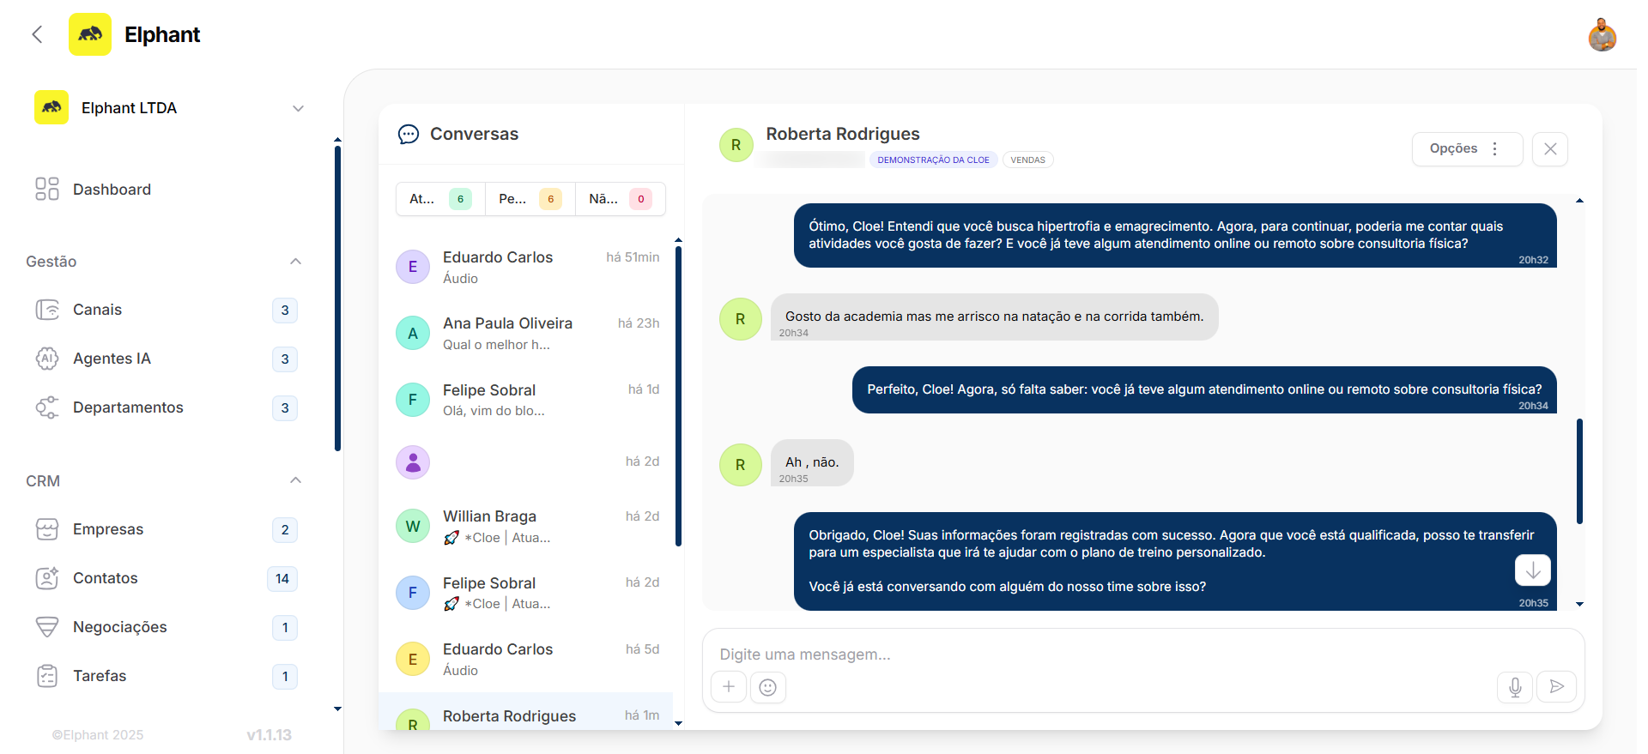The image size is (1648, 754).
Task: Click the Departamentos icon
Action: [x=47, y=407]
